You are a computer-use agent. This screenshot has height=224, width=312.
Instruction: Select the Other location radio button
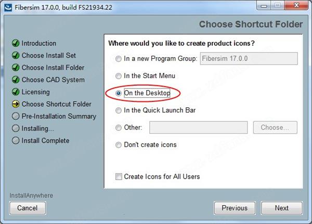coord(119,127)
